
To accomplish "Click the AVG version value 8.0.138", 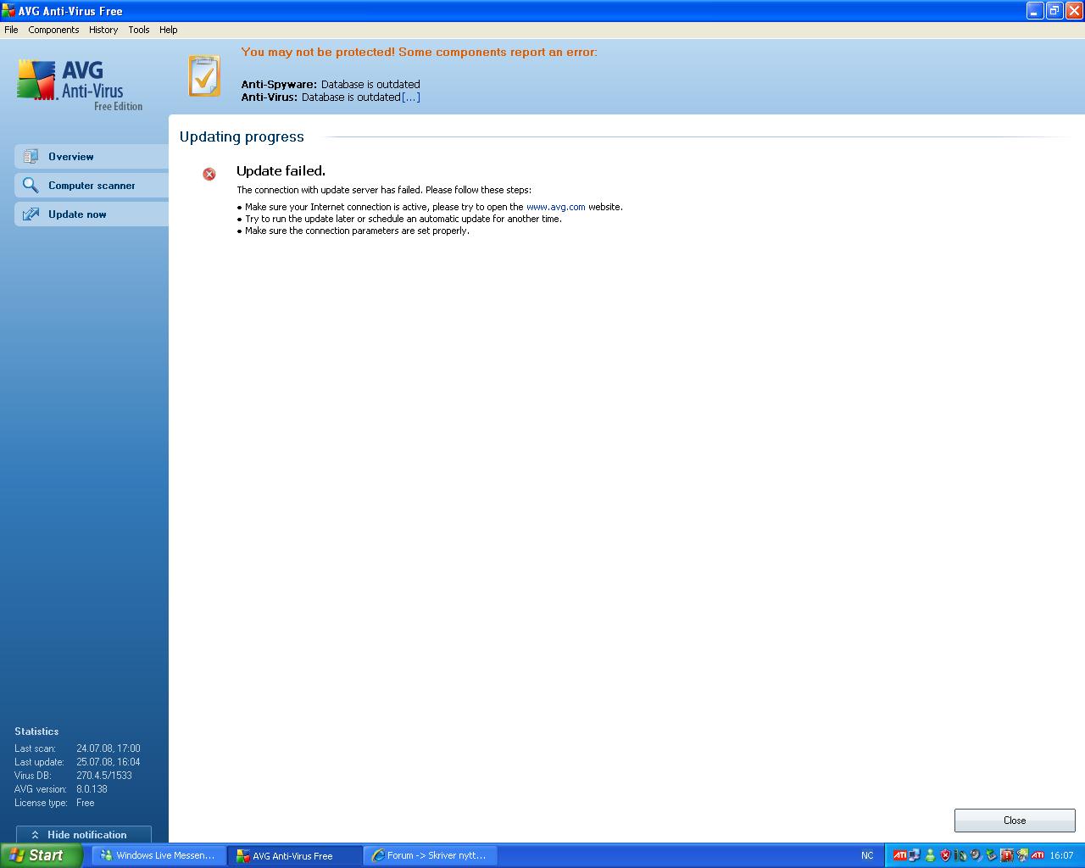I will point(92,789).
